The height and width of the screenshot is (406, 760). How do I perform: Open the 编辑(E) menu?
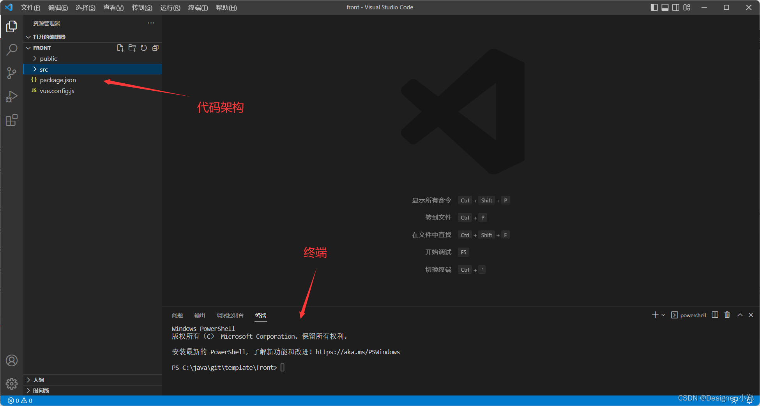[x=58, y=8]
